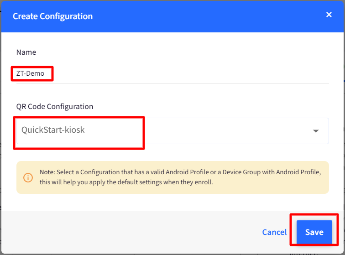345x255 pixels.
Task: Save the new configuration
Action: 314,232
